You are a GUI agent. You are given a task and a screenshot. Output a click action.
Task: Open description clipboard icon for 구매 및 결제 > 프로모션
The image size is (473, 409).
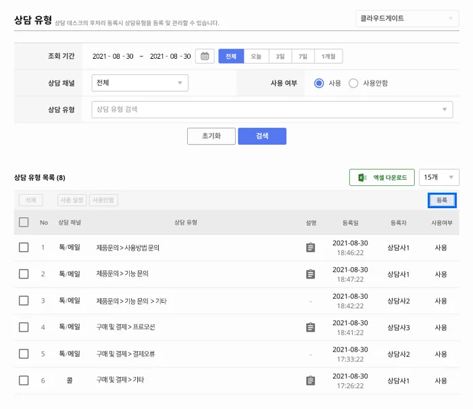pyautogui.click(x=310, y=327)
